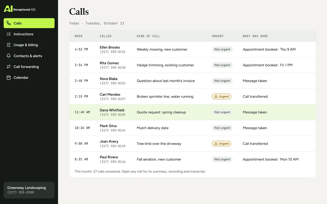327x204 pixels.
Task: Click phone number (317) 555-0152
Action: [113, 83]
